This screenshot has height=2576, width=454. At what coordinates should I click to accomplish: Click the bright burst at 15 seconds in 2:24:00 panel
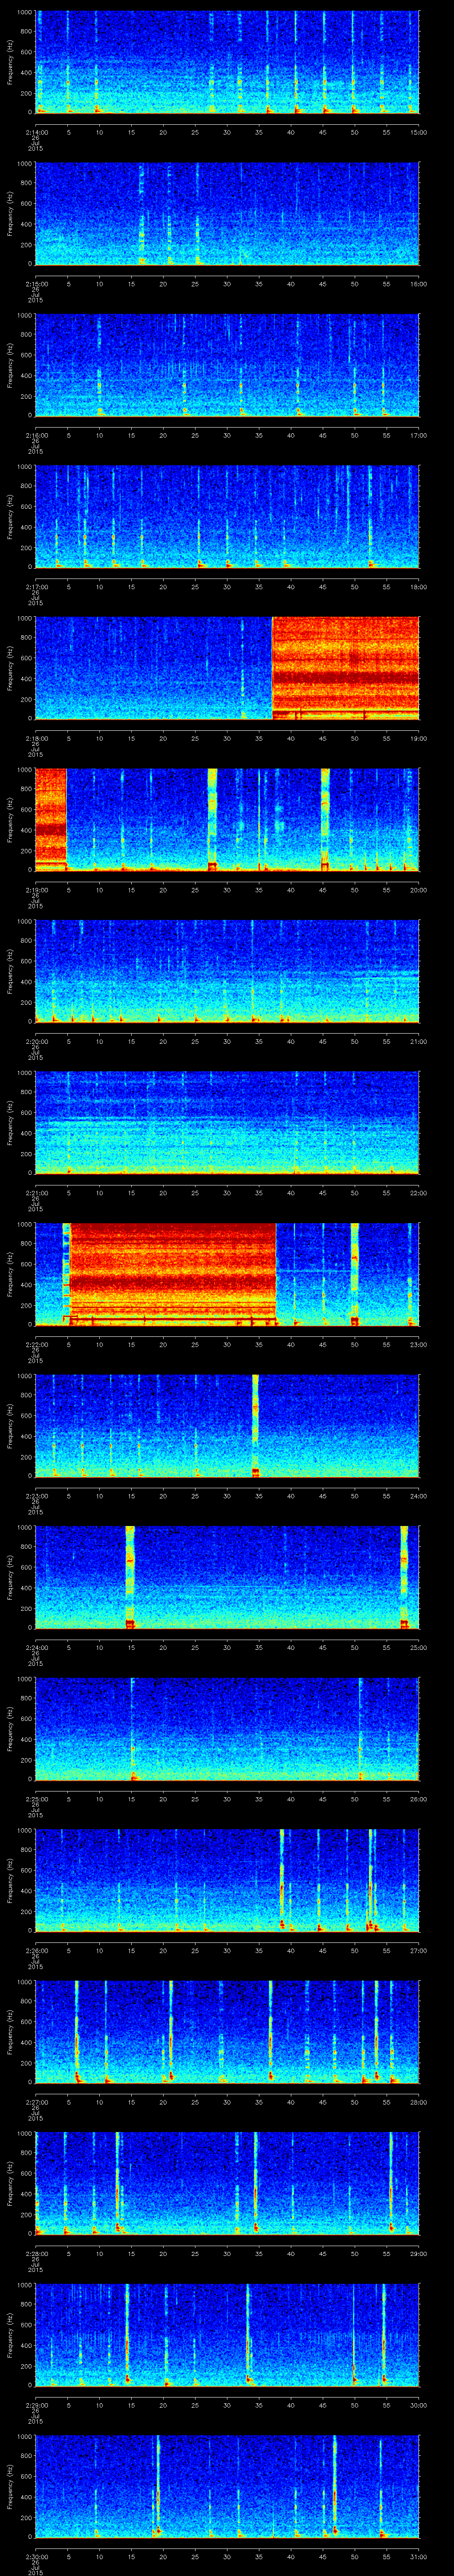(130, 1577)
